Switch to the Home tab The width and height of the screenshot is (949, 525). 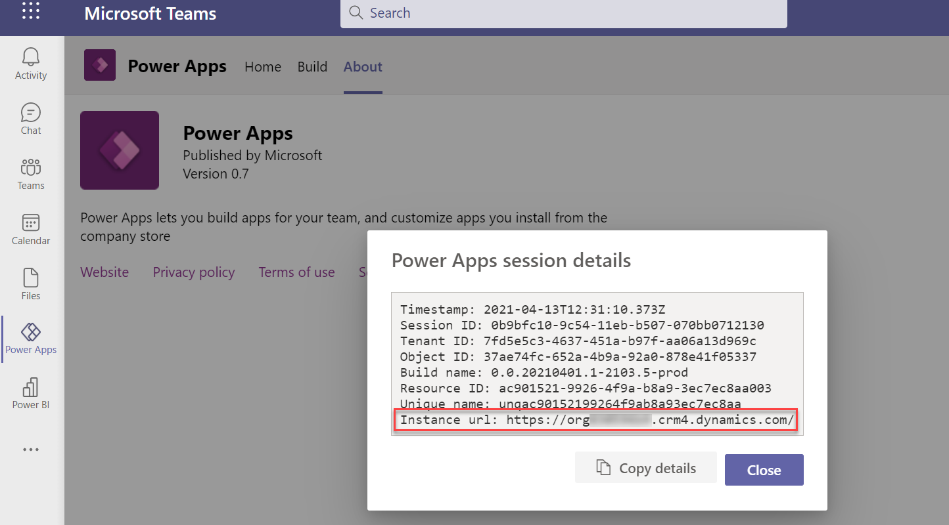pyautogui.click(x=263, y=67)
